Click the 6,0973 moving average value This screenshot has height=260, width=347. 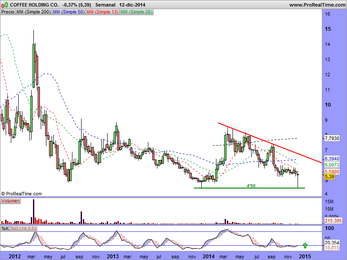332,165
